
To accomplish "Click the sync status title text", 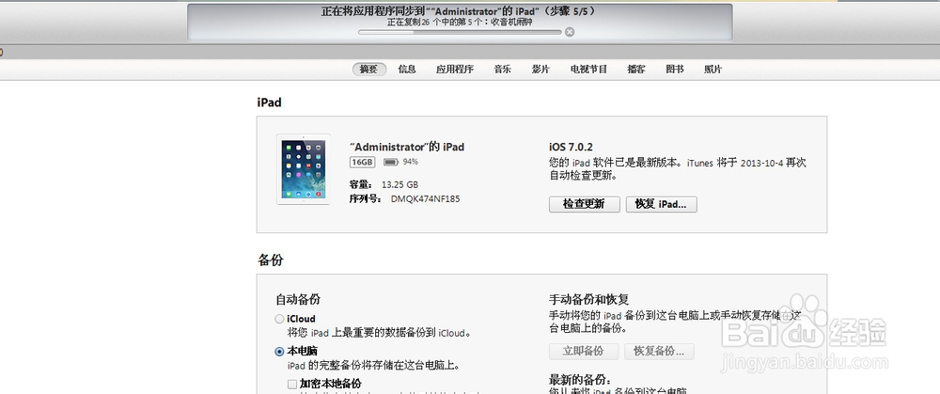I will [460, 10].
